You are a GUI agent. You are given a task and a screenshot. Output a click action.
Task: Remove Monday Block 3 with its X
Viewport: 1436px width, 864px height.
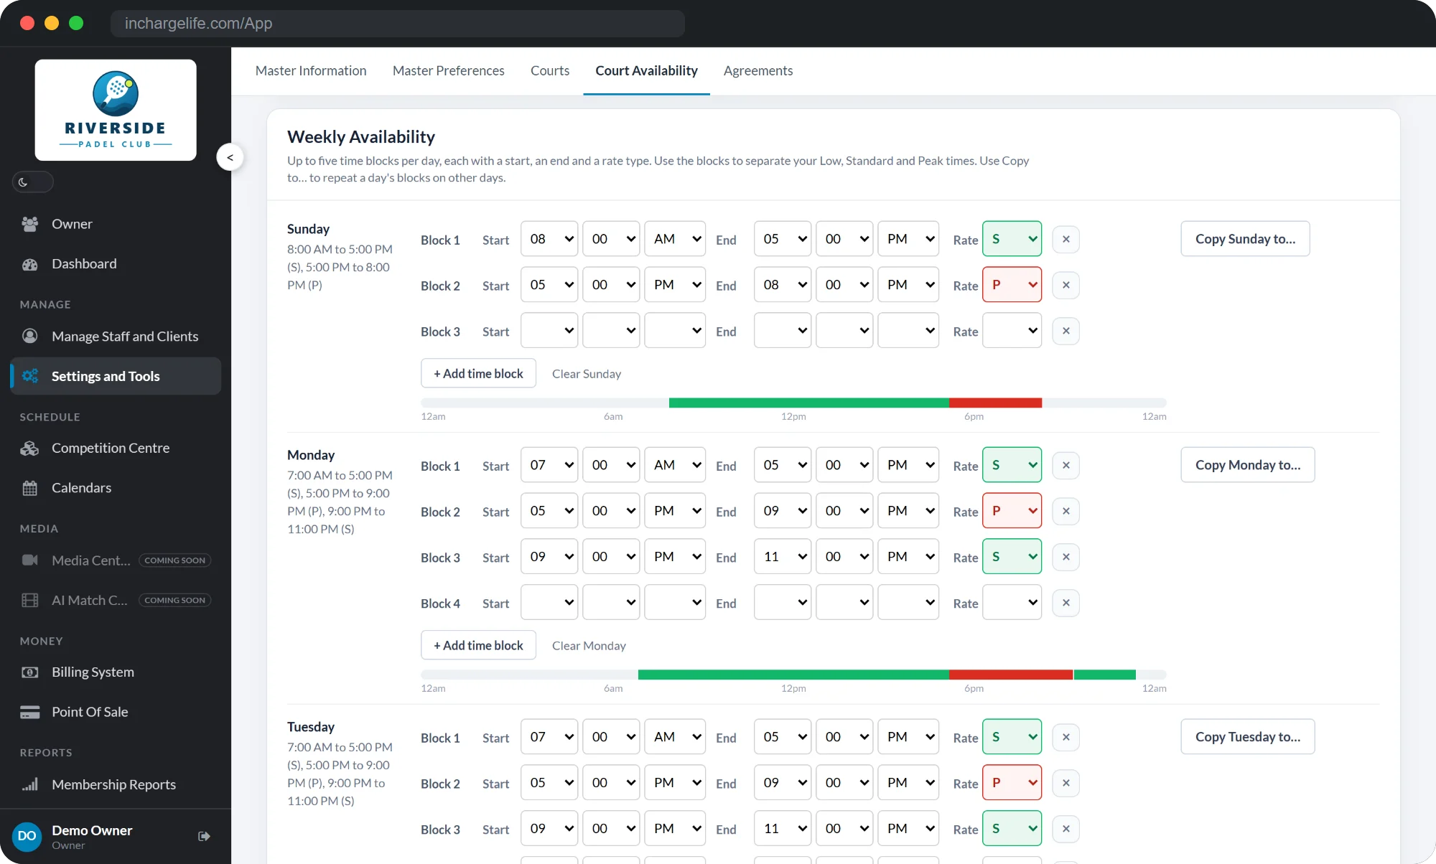(x=1066, y=557)
